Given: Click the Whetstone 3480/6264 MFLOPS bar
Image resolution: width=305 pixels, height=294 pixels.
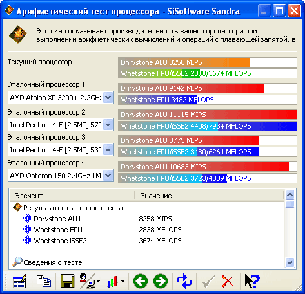Looking at the screenshot, I should coord(208,152).
